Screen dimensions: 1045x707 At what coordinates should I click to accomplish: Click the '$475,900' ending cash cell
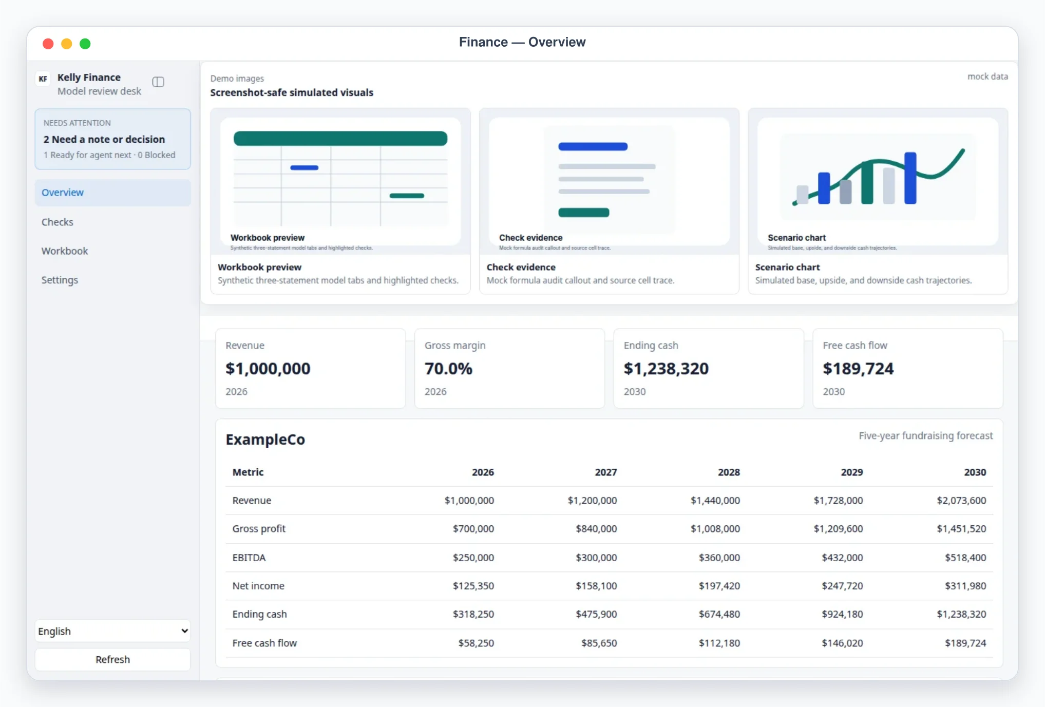pyautogui.click(x=596, y=615)
